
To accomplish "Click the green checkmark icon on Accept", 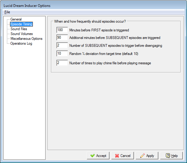I will coord(92,156).
